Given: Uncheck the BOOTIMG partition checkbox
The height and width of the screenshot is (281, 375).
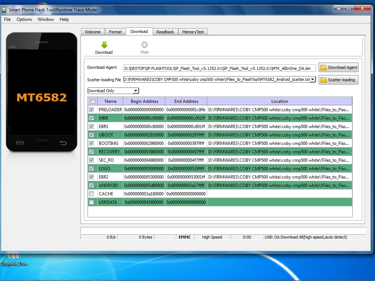Looking at the screenshot, I should 91,143.
